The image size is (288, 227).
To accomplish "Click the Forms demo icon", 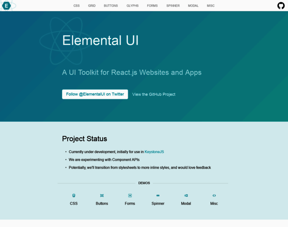I will [x=130, y=196].
